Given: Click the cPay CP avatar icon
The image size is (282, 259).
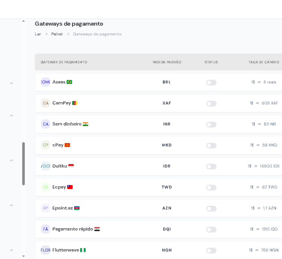Looking at the screenshot, I should pyautogui.click(x=45, y=145).
